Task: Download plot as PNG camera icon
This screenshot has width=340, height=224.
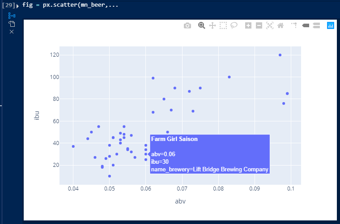Action: pos(187,26)
